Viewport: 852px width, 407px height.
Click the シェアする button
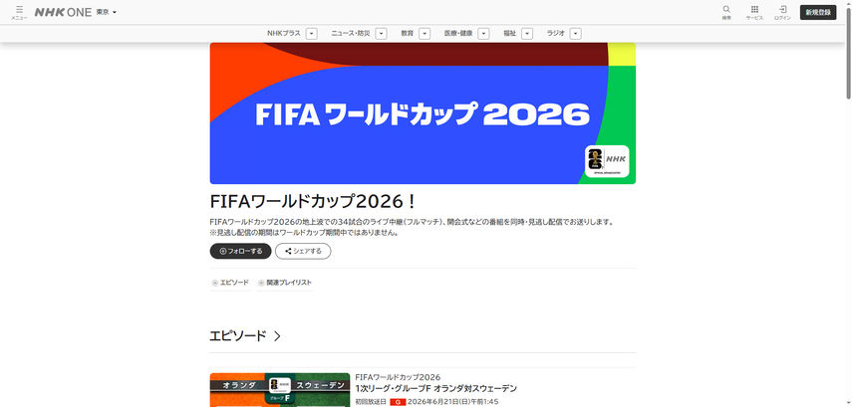click(x=303, y=251)
